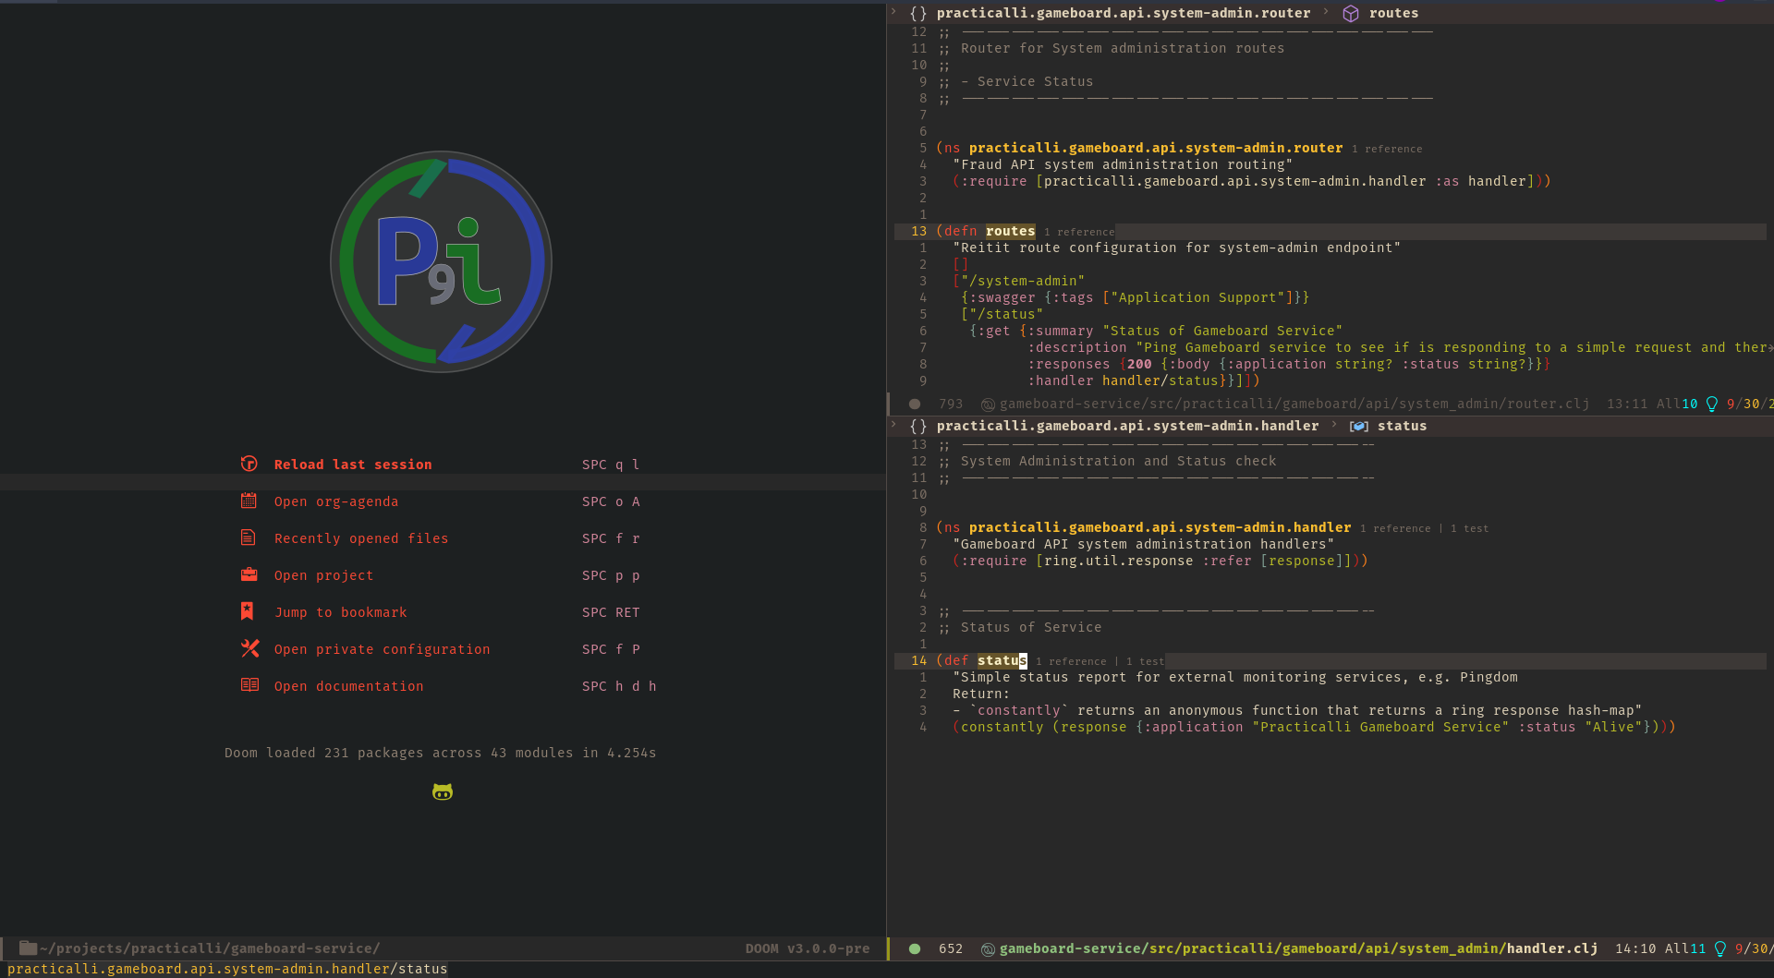
Task: Click the '1 test' annotation next to def status
Action: click(1146, 660)
